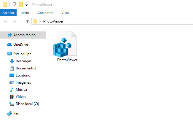The image size is (193, 140).
Task: Open the PhotoViewer registry file icon
Action: tap(65, 44)
